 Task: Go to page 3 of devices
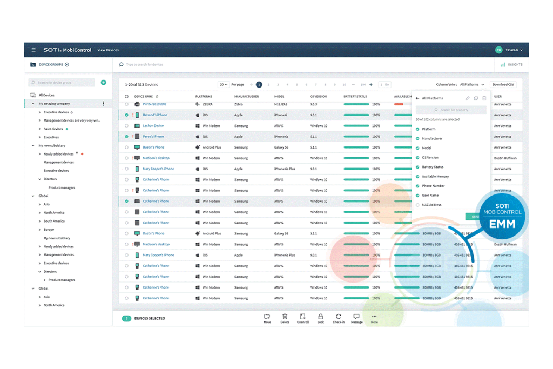278,85
